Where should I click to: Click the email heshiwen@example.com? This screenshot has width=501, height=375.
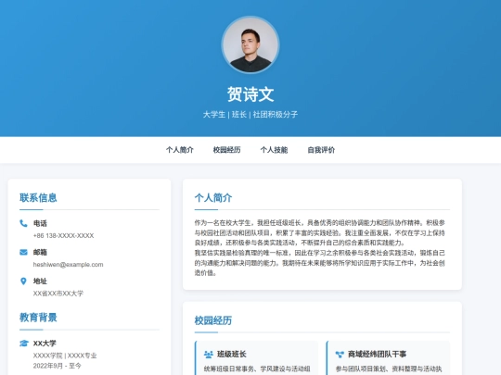click(68, 264)
